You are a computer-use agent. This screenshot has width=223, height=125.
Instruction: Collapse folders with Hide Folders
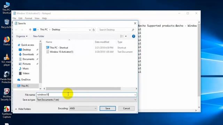(23, 109)
